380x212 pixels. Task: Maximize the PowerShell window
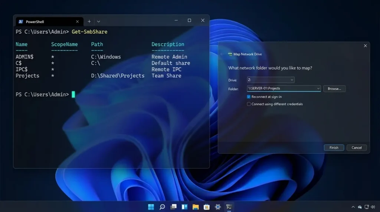tap(190, 20)
